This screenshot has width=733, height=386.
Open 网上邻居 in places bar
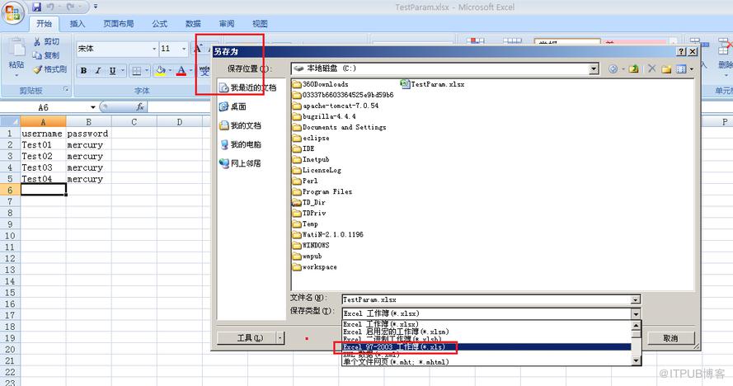point(240,163)
